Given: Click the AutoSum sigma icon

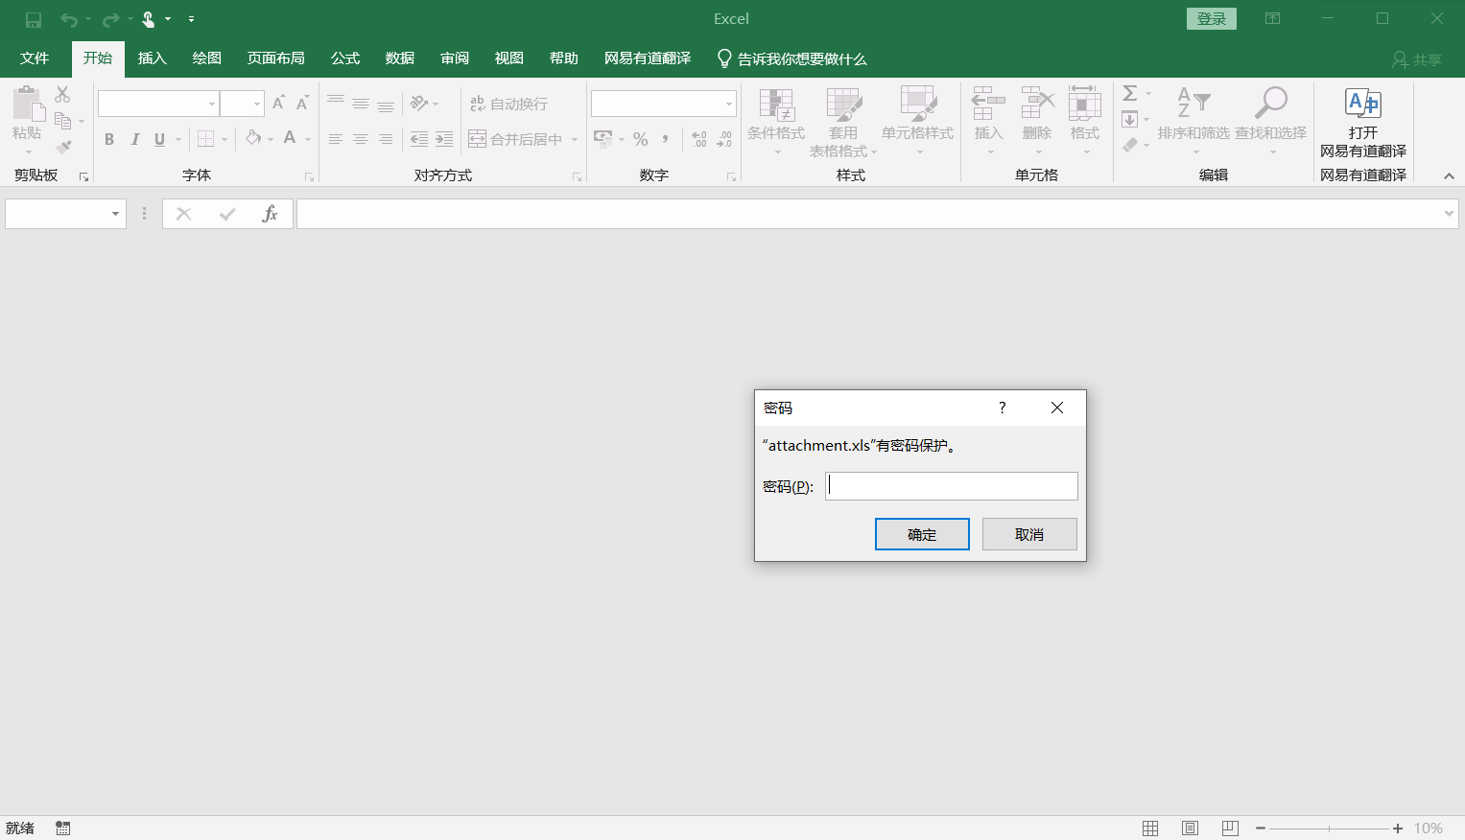Looking at the screenshot, I should [x=1130, y=93].
